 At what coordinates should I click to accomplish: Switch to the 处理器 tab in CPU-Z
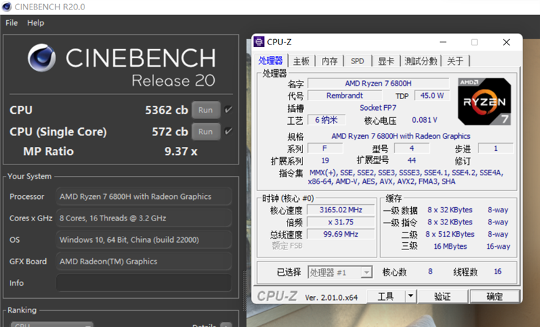click(x=271, y=61)
